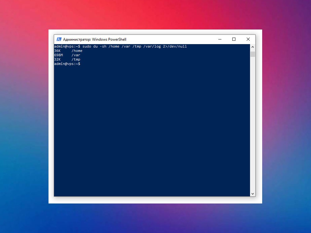Click the word "sudo" in the command
This screenshot has width=311, height=233.
pos(87,46)
